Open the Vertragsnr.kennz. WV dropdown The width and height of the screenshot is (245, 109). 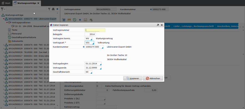click(x=91, y=39)
